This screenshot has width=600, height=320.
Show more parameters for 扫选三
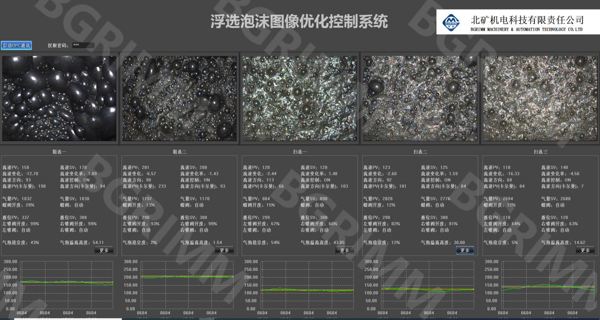(585, 250)
